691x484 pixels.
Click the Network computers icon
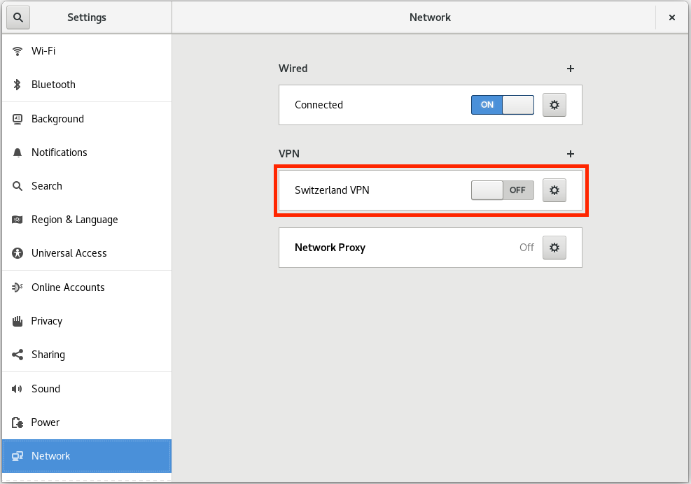point(18,456)
